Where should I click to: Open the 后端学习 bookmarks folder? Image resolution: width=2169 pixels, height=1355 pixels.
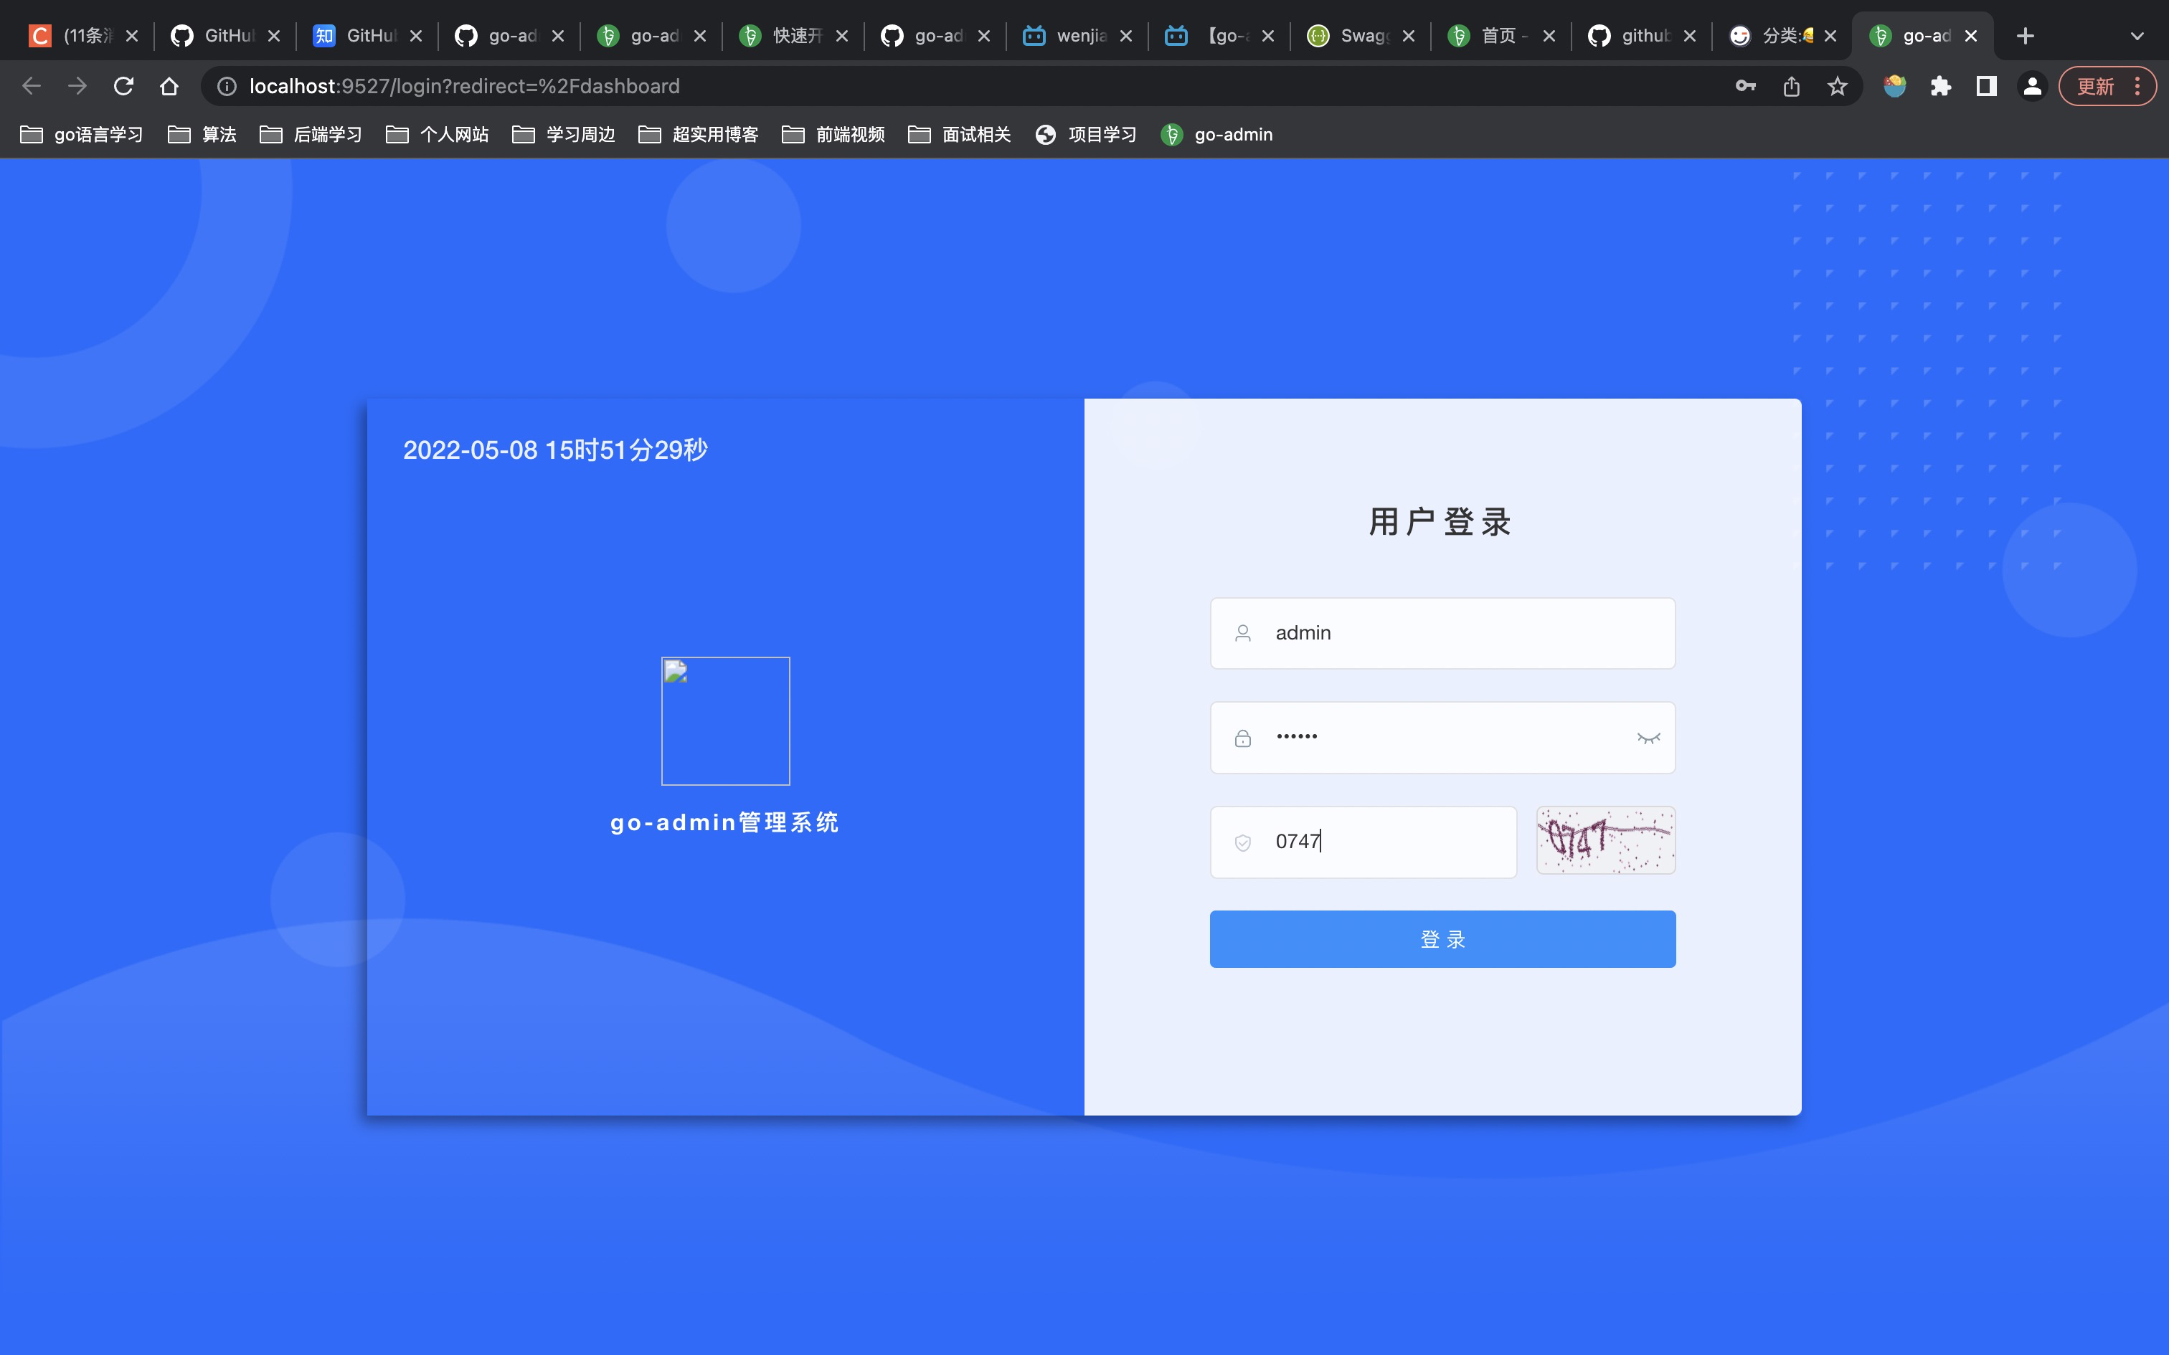click(310, 135)
